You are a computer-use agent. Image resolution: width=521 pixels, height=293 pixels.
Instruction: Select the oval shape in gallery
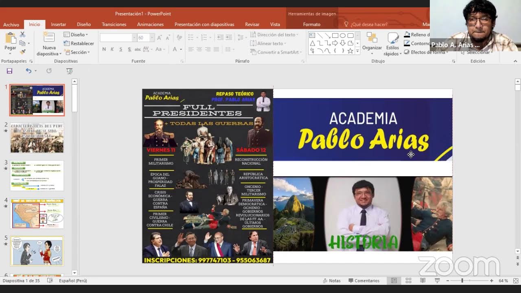343,35
